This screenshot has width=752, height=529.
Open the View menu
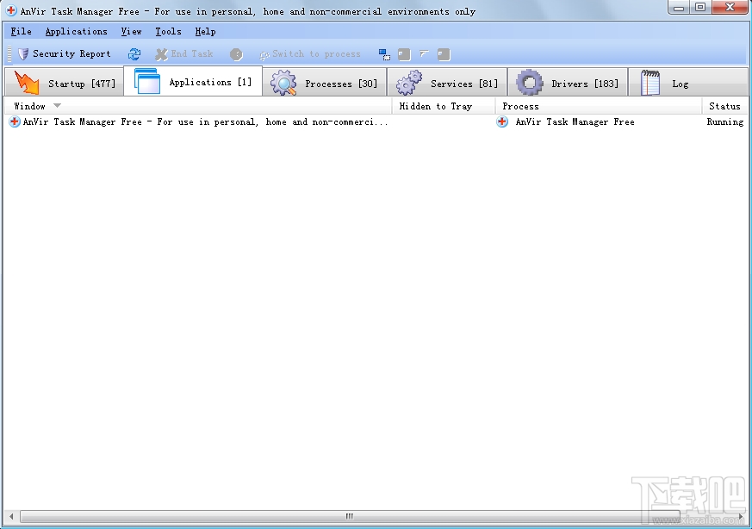click(130, 31)
